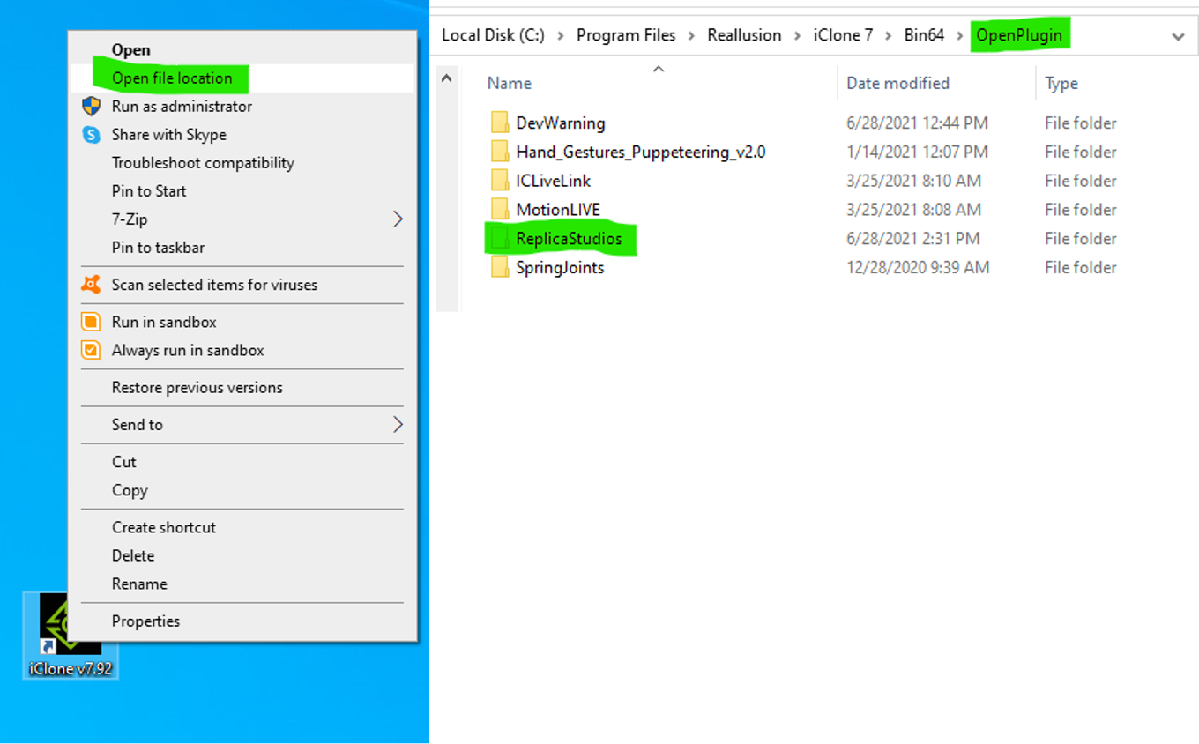
Task: Navigate to Local Disk (C:) breadcrumb
Action: click(493, 35)
